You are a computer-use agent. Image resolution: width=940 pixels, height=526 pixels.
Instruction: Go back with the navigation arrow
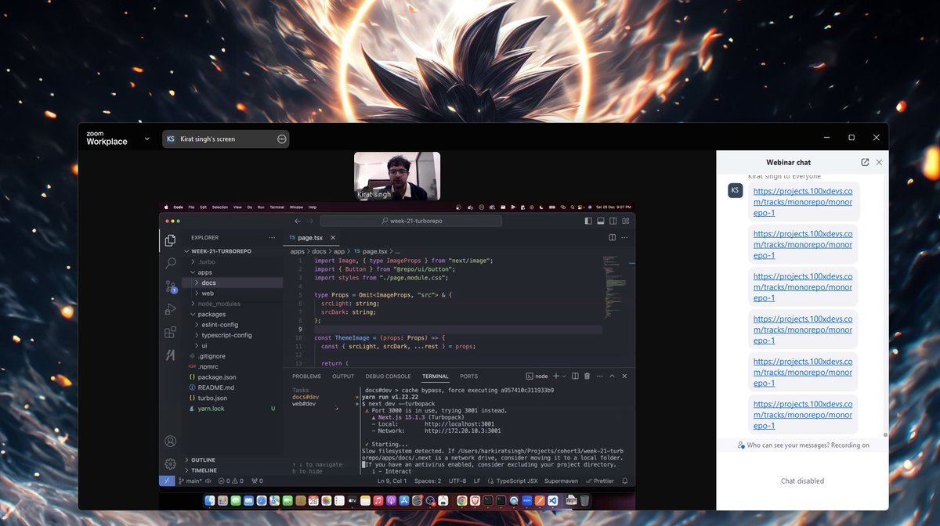coord(297,222)
